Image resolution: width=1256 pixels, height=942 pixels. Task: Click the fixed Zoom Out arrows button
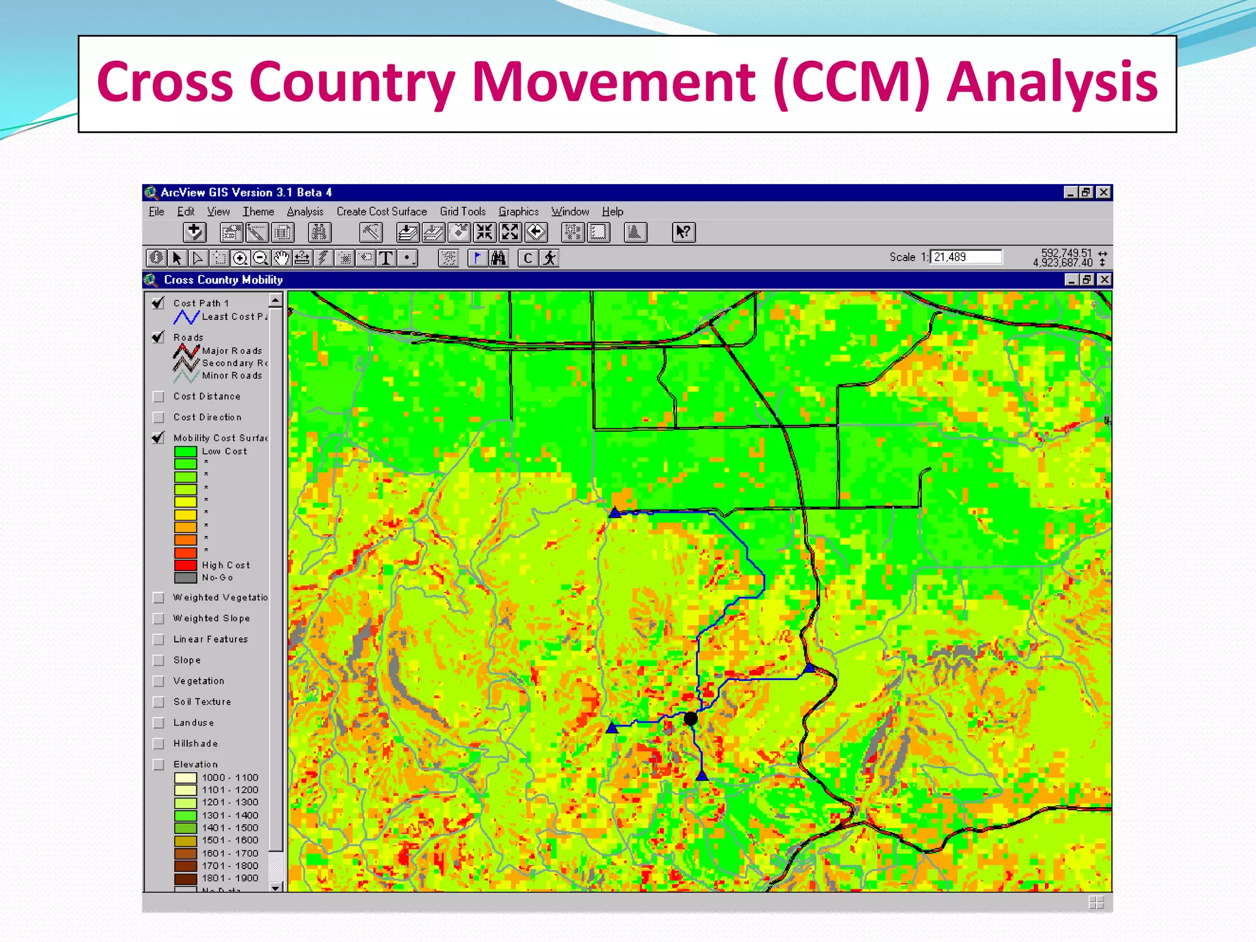click(510, 232)
